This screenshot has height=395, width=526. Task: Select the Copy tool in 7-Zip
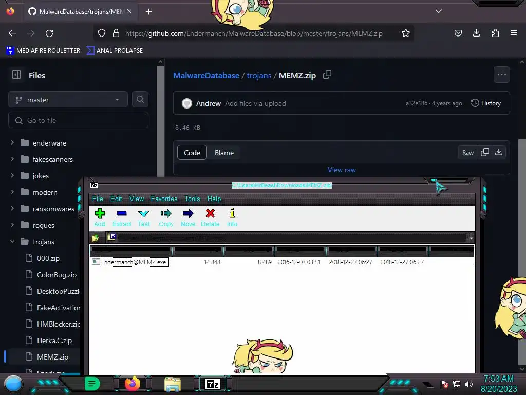pos(166,218)
